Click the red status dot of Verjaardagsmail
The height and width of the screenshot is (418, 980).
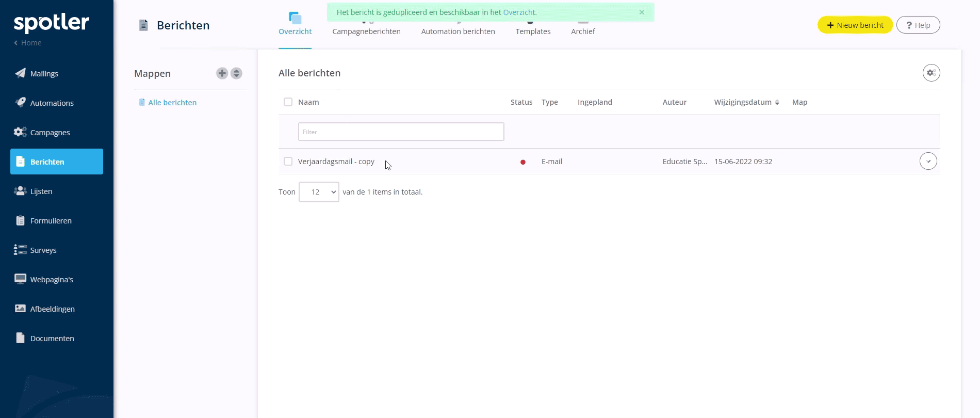click(x=523, y=162)
